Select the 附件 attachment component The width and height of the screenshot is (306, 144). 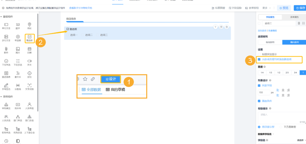pyautogui.click(x=6, y=51)
